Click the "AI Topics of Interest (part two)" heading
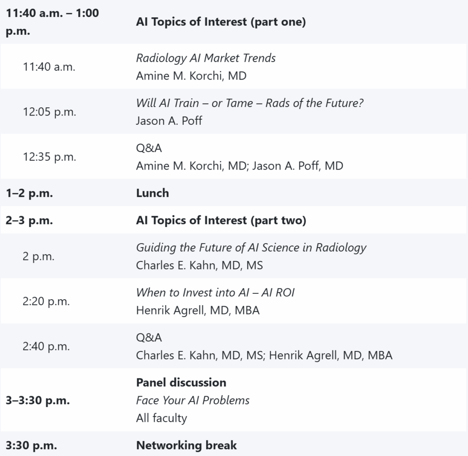The height and width of the screenshot is (456, 468). [x=221, y=220]
